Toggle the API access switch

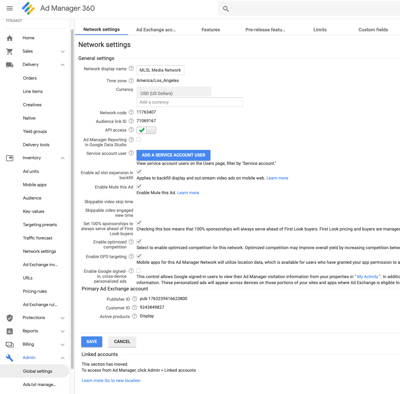pyautogui.click(x=146, y=130)
